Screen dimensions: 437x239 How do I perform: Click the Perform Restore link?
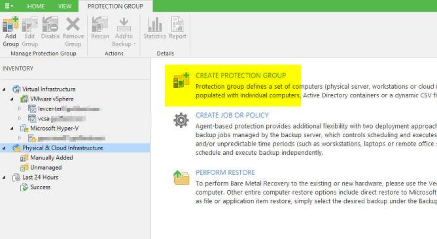click(225, 172)
